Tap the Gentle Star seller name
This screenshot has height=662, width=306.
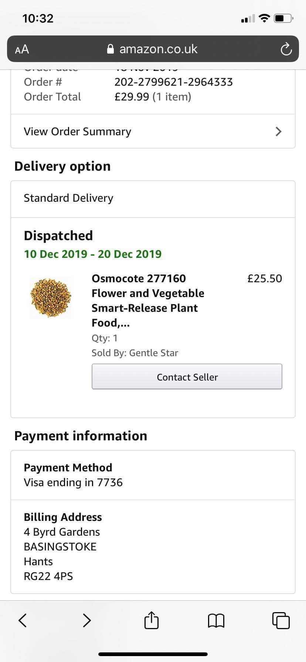(x=153, y=353)
